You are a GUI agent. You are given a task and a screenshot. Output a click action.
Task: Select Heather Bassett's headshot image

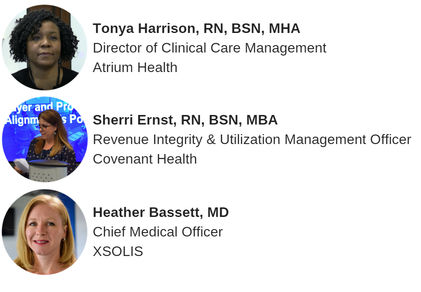45,232
